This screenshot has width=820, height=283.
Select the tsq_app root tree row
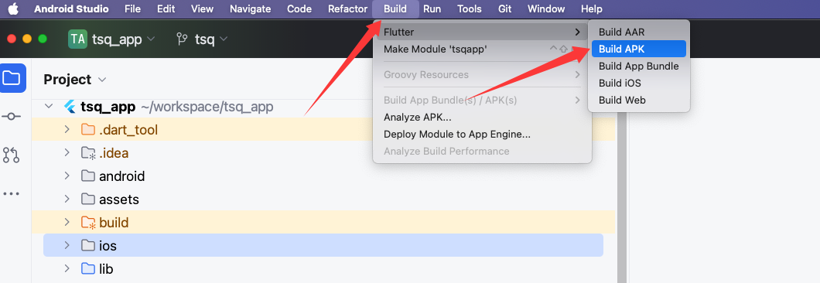click(323, 107)
